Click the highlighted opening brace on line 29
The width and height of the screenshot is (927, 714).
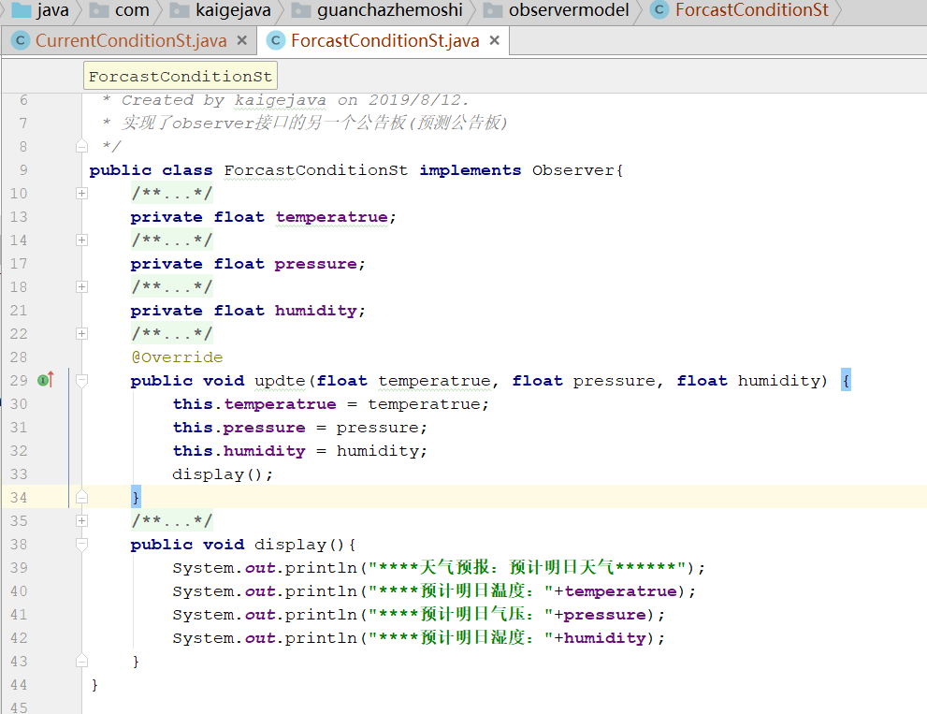point(846,380)
